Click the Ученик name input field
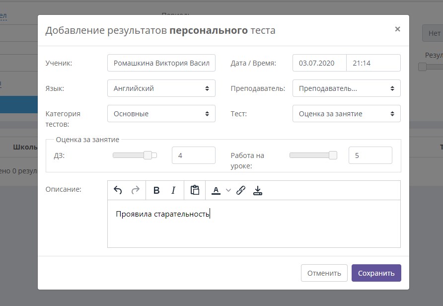The height and width of the screenshot is (306, 443). click(x=161, y=63)
